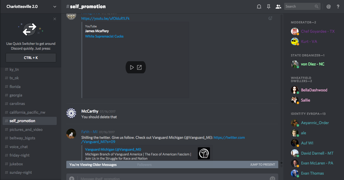Screen dimensions: 344x180
Task: Open notification settings bell icon
Action: (259, 6)
